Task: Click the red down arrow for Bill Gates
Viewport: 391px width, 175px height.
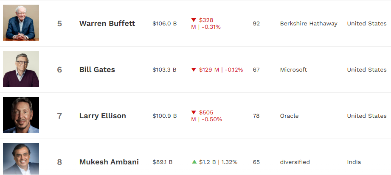Action: (194, 69)
